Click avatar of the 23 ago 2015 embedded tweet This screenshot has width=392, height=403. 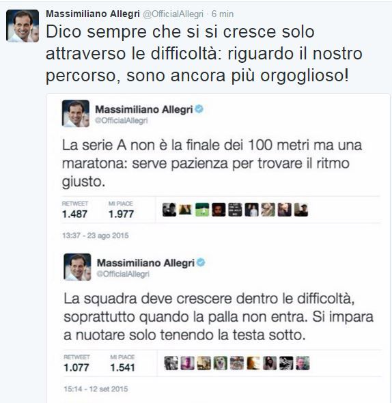coord(76,113)
